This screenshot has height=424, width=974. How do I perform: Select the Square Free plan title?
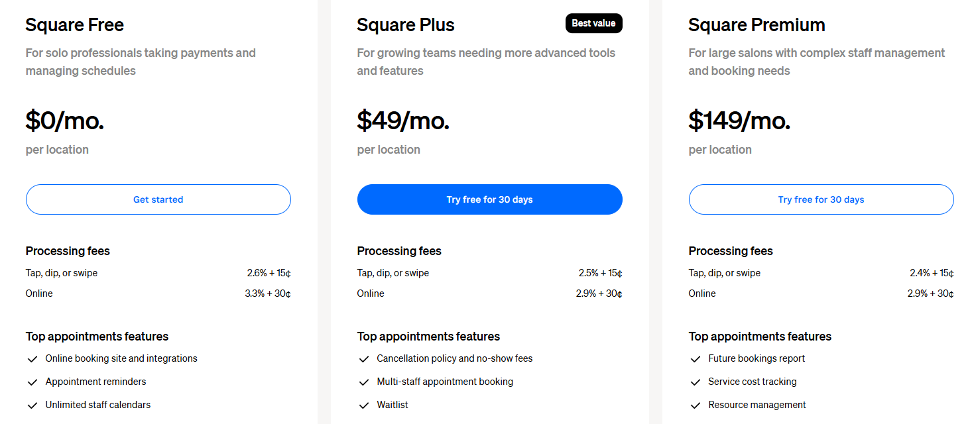click(75, 25)
